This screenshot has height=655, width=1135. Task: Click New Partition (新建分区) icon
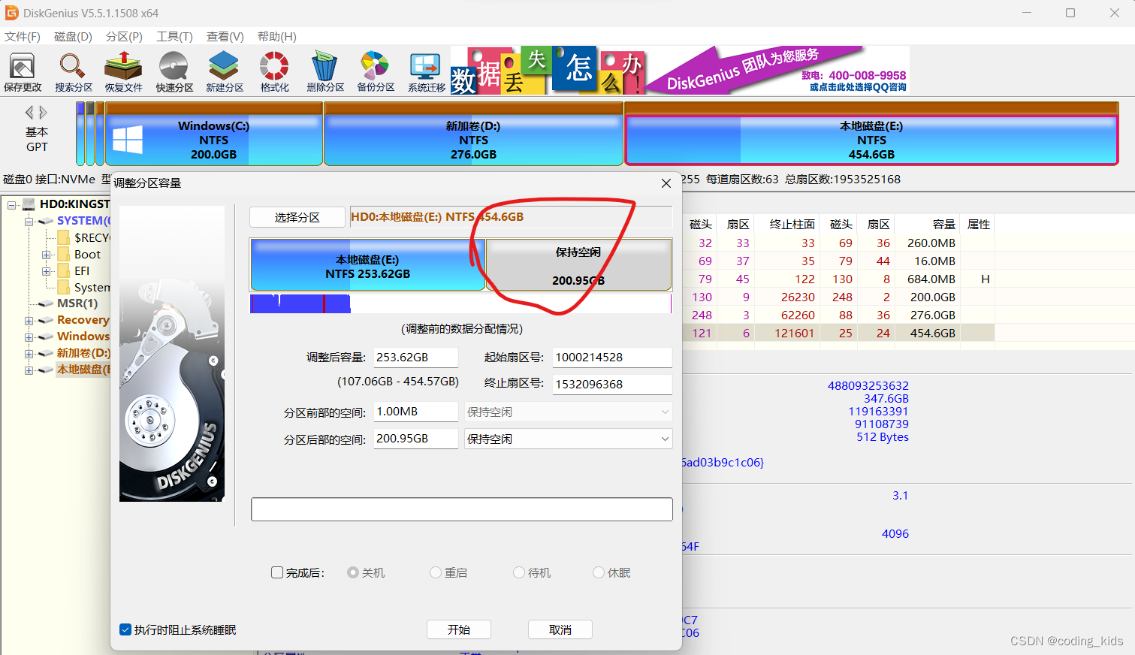pos(224,72)
